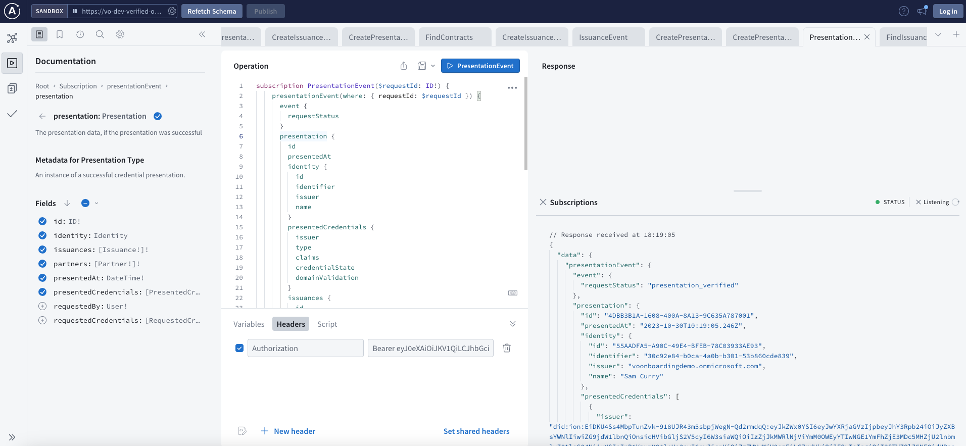Open the connection settings gear icon
966x446 pixels.
(x=172, y=11)
